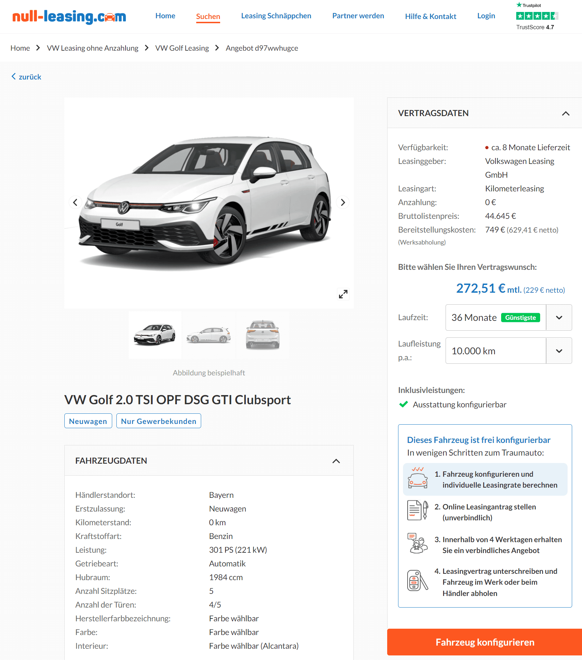Click Bruttolistenpreis value 44.645 €

click(x=500, y=216)
